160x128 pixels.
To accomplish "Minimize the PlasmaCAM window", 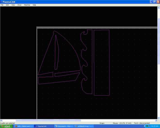I will [151, 2].
